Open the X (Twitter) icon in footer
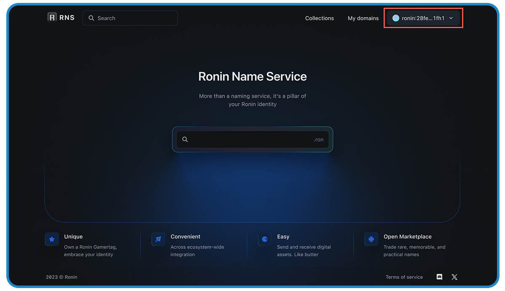Viewport: 505px width, 291px height. coord(454,277)
